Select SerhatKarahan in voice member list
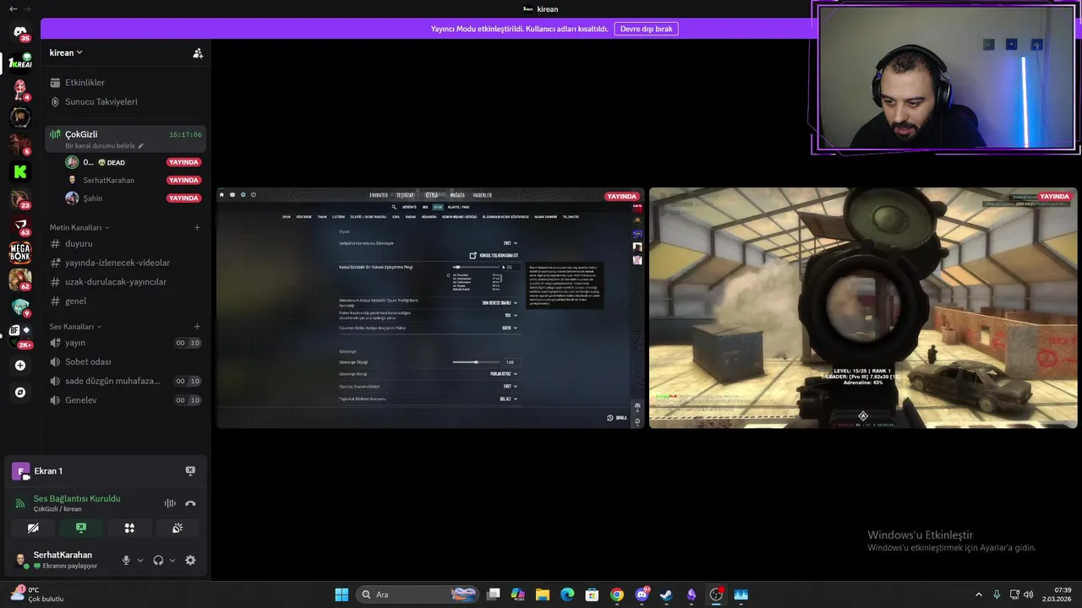The image size is (1082, 608). (x=134, y=180)
